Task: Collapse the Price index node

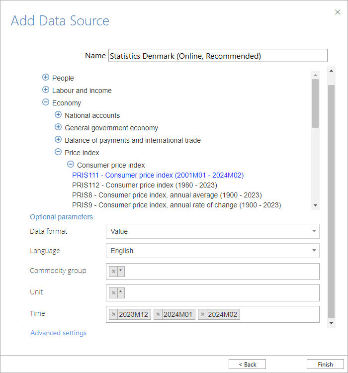Action: click(x=58, y=152)
